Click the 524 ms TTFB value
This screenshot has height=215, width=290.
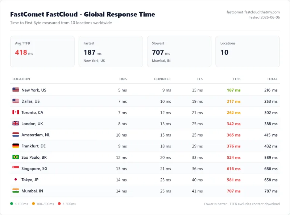click(x=234, y=157)
